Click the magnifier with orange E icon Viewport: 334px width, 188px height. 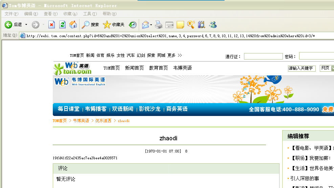click(191, 24)
